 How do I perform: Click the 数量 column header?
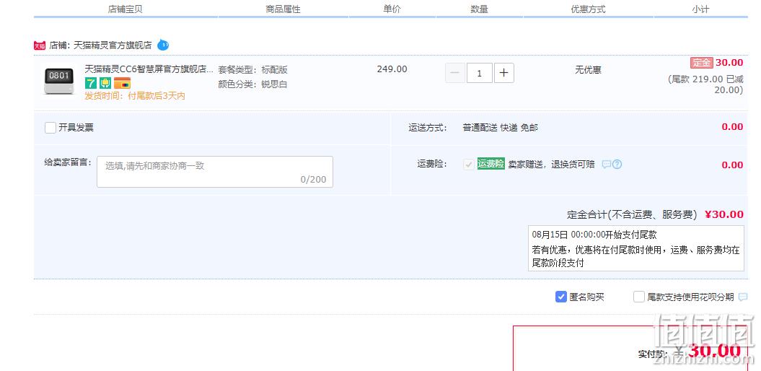[x=480, y=9]
